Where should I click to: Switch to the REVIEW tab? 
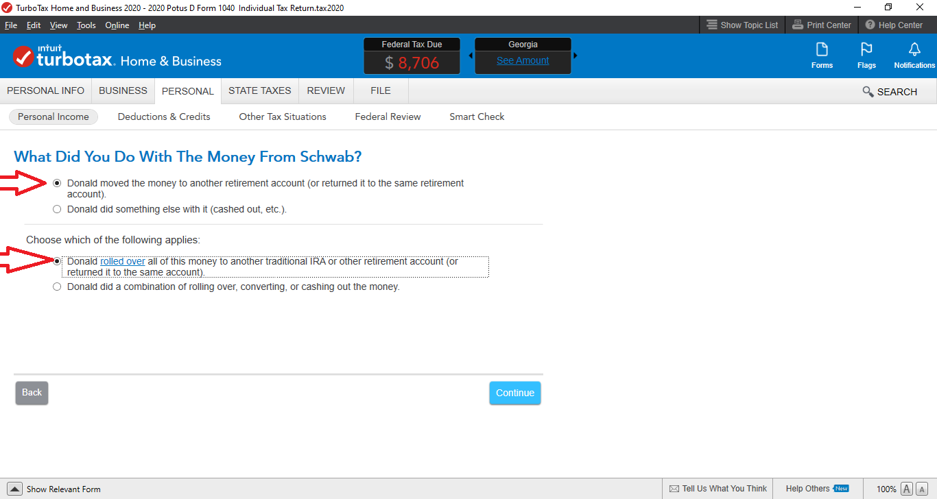(x=326, y=90)
